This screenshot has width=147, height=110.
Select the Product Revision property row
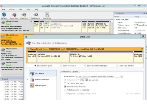130,33
